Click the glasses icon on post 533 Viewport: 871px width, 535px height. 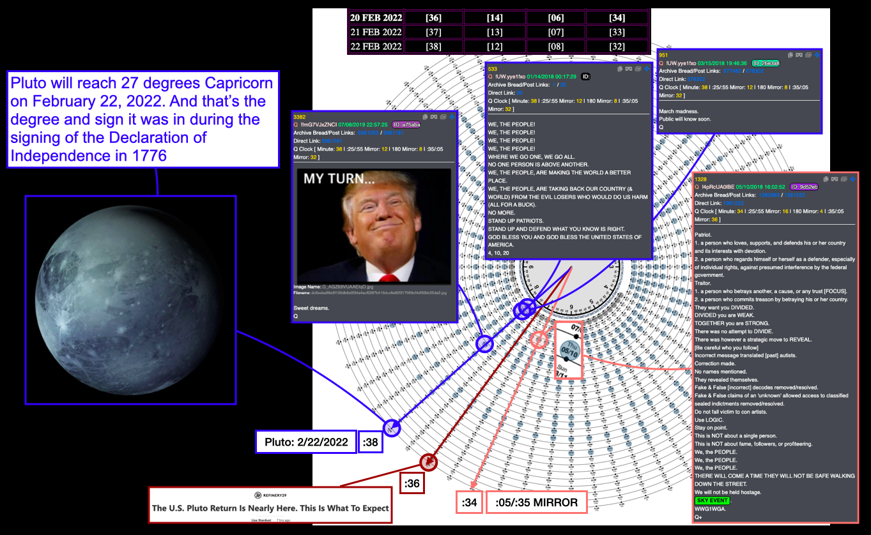click(629, 69)
